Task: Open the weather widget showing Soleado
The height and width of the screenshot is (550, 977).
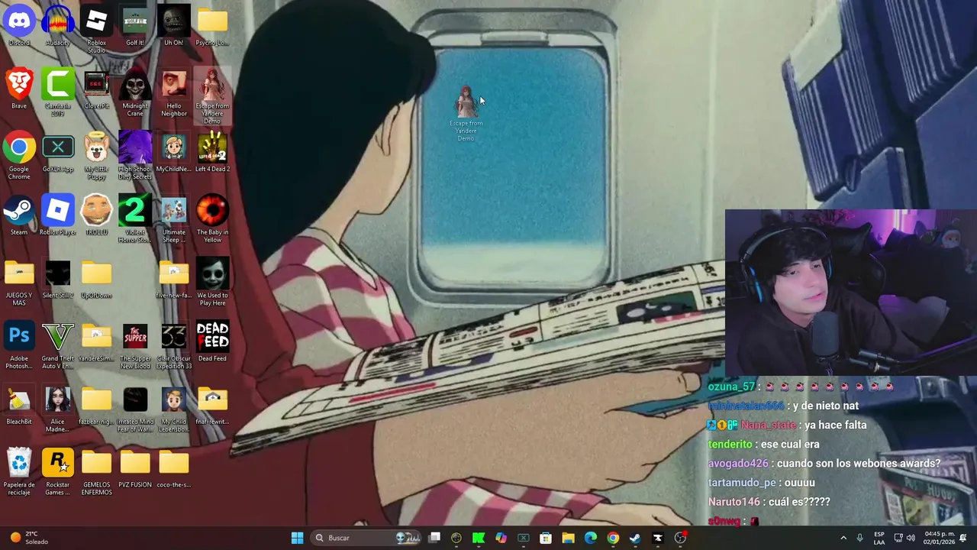Action: click(27, 538)
